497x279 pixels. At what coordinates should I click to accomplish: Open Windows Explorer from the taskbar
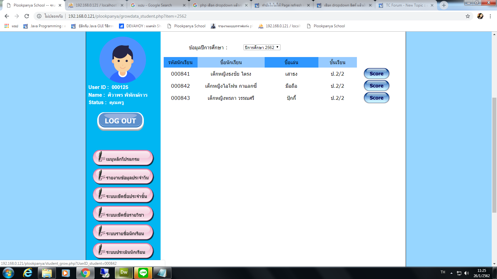[47, 273]
